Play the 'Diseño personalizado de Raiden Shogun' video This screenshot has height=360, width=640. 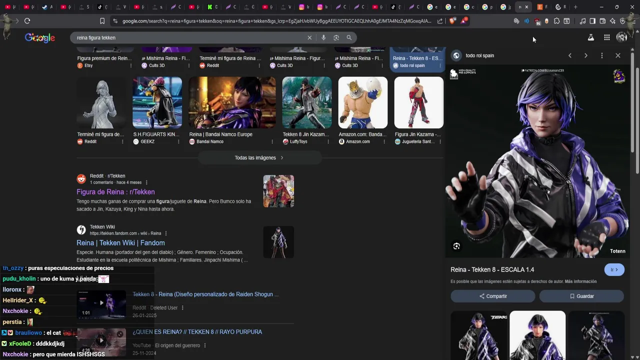[101, 303]
